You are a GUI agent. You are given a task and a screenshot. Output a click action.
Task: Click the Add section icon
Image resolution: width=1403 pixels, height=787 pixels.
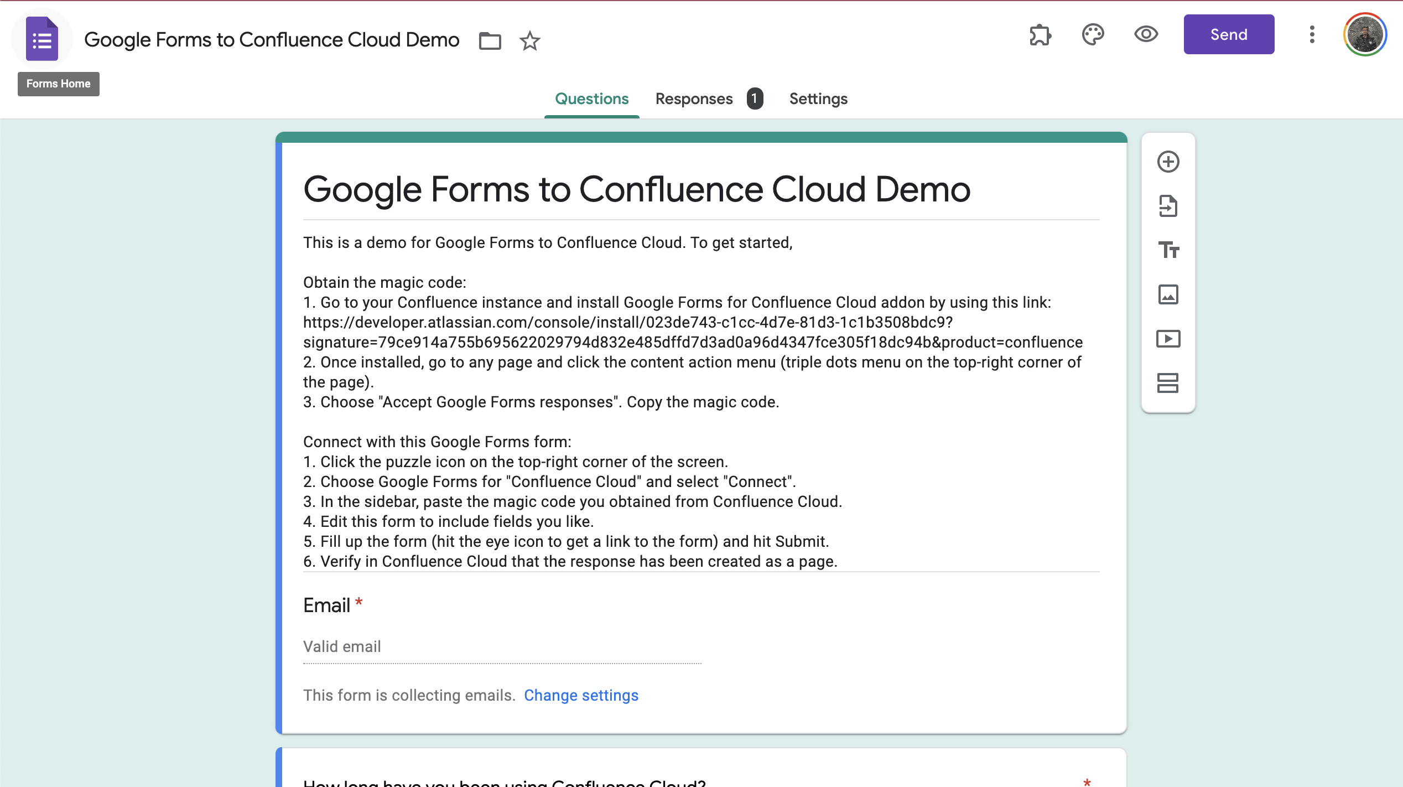[x=1168, y=383]
